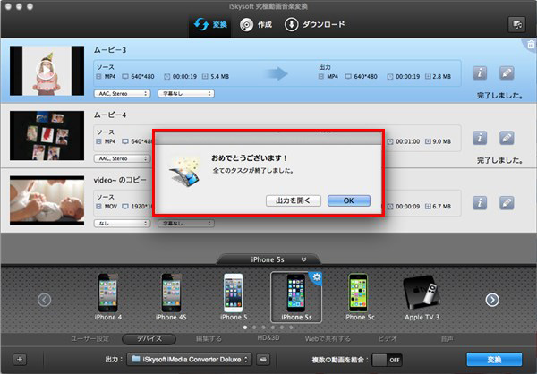537x374 pixels.
Task: Open 字幕なし subtitle dropdown for ムービー3
Action: 186,93
